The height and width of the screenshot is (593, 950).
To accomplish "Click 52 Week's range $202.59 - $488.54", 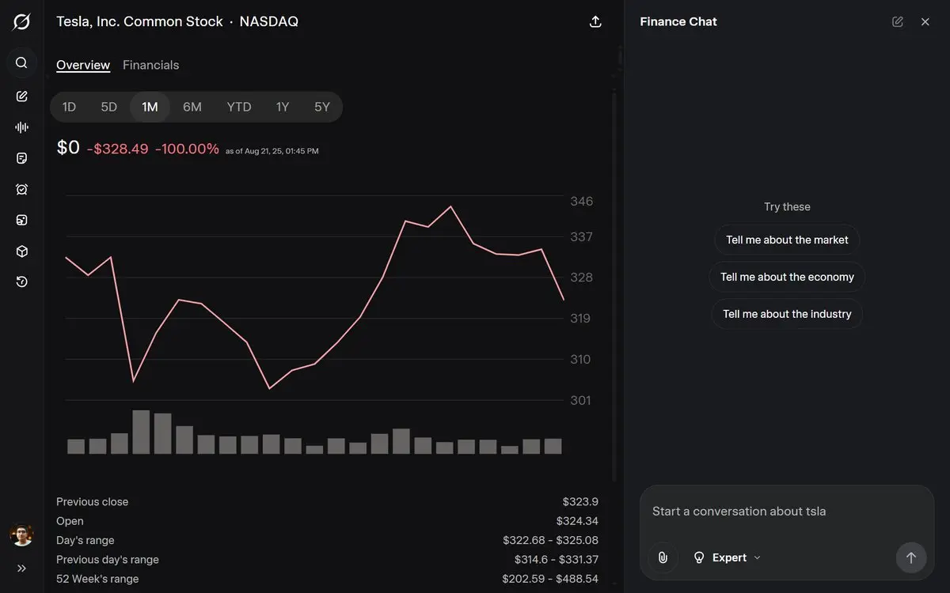I will pyautogui.click(x=550, y=579).
